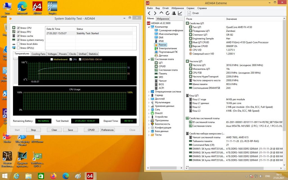This screenshot has height=180, width=288.
Task: Disable the Stress CPU checkbox
Action: click(18, 28)
